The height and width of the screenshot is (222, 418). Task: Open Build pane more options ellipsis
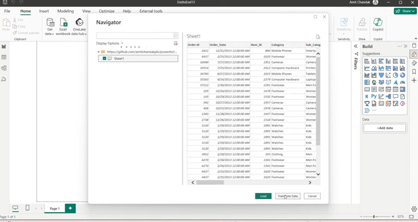(x=399, y=46)
